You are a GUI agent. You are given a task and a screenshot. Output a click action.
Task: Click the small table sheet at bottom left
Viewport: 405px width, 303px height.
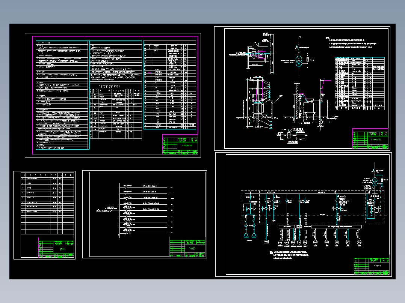[x=44, y=215]
